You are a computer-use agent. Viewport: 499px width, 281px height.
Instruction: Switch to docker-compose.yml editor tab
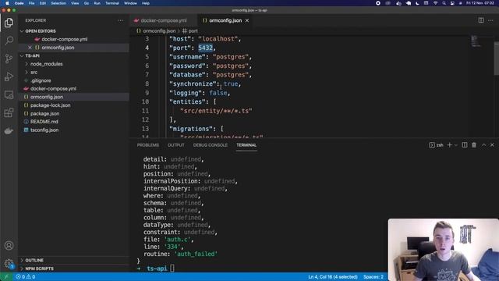pyautogui.click(x=164, y=20)
